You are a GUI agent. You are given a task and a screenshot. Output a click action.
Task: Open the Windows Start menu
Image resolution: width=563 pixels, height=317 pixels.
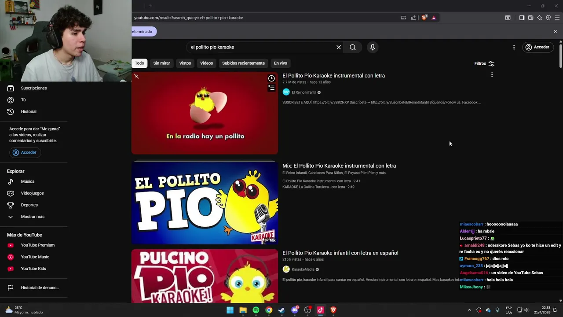230,310
